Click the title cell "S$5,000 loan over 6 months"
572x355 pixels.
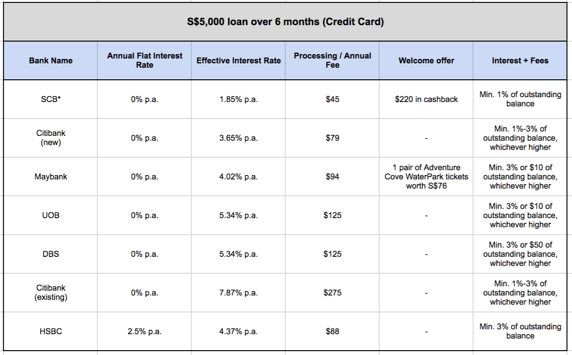285,23
